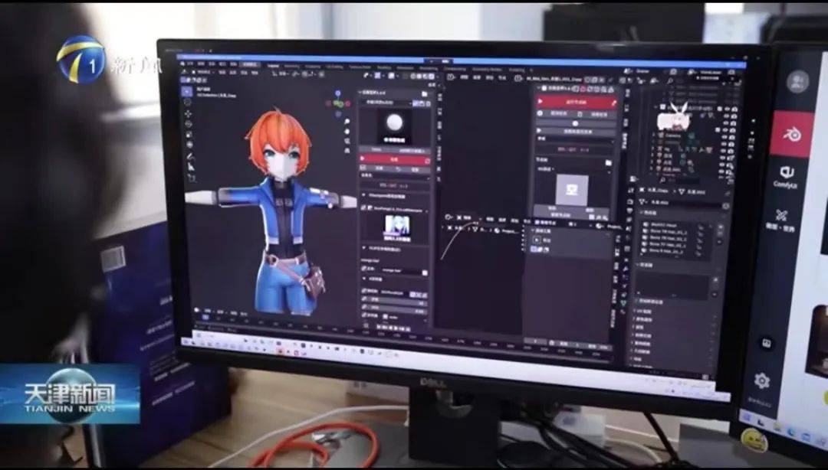The image size is (828, 470).
Task: Click the pencil icon on the red node-tree button
Action: [x=613, y=103]
